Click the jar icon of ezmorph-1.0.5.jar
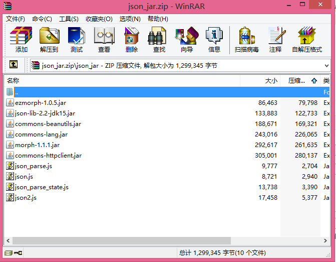This screenshot has width=336, height=262. click(10, 103)
